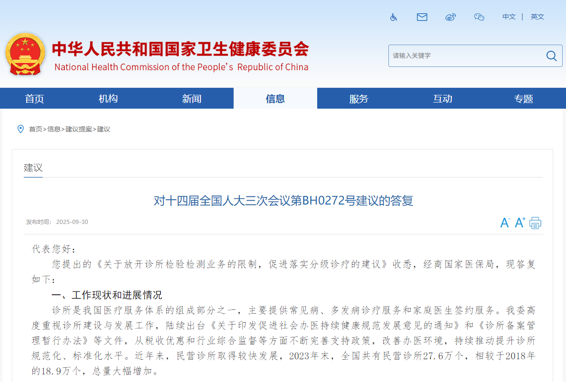Switch interface language to 英文

537,17
